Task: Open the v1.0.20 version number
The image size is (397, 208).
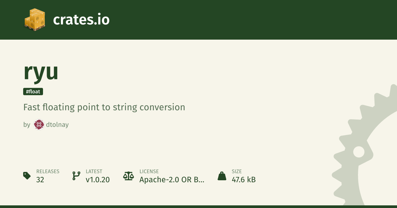Action: 98,180
